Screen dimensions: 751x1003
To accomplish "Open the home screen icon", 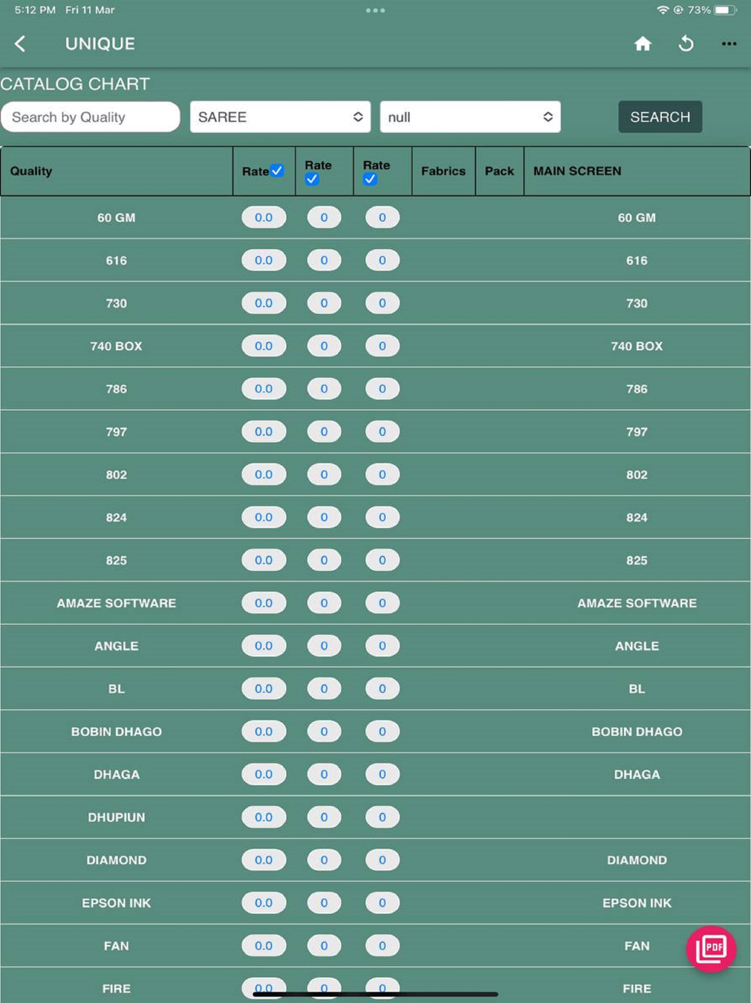I will coord(643,44).
